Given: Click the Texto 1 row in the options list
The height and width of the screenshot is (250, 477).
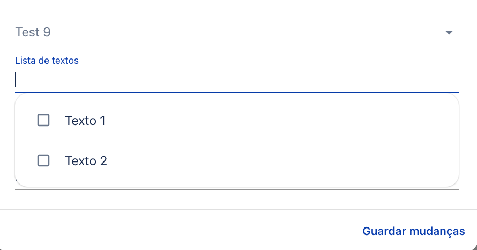Looking at the screenshot, I should (236, 121).
